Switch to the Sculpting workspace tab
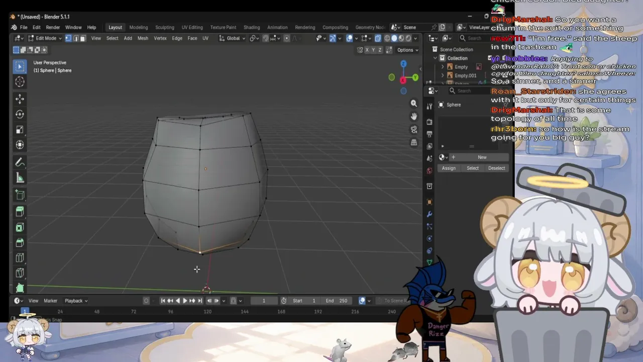643x362 pixels. pyautogui.click(x=165, y=27)
